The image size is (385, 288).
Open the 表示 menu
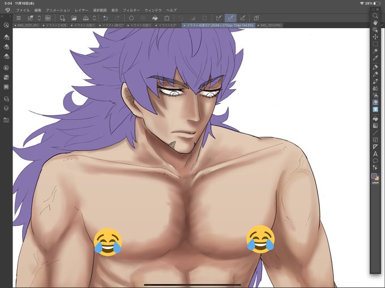click(115, 10)
